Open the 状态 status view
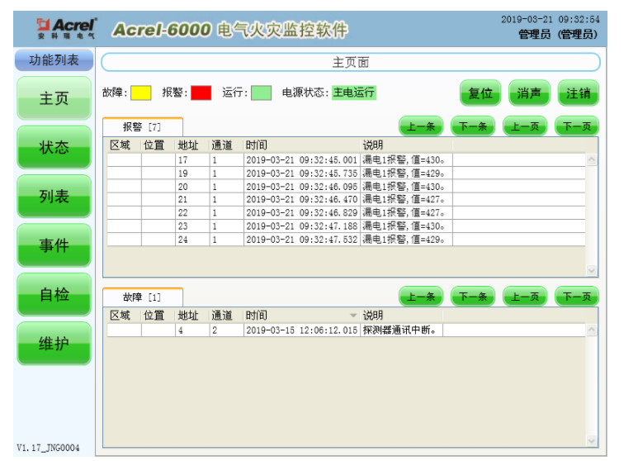This screenshot has height=461, width=624. point(54,149)
